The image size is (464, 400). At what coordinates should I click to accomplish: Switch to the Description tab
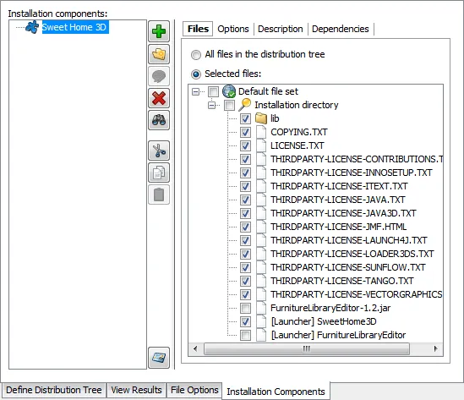point(281,29)
